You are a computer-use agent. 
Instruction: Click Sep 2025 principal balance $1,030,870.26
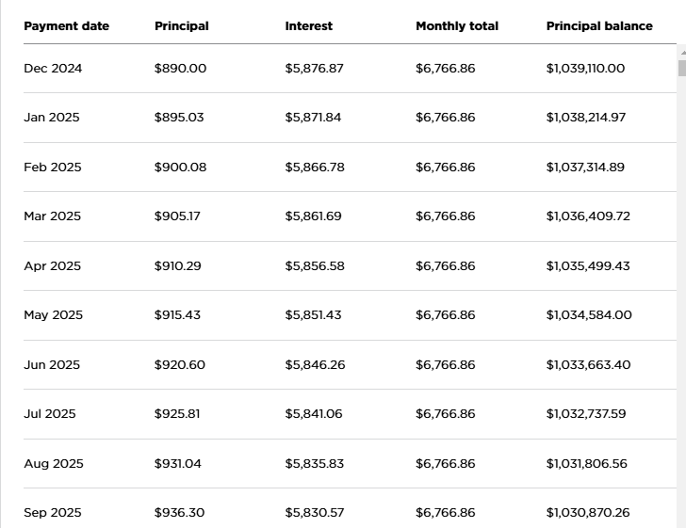[588, 512]
